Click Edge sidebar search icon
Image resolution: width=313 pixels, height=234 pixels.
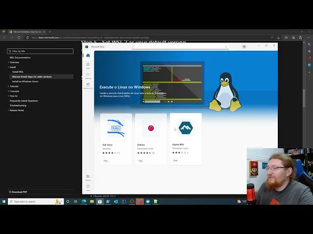309,44
